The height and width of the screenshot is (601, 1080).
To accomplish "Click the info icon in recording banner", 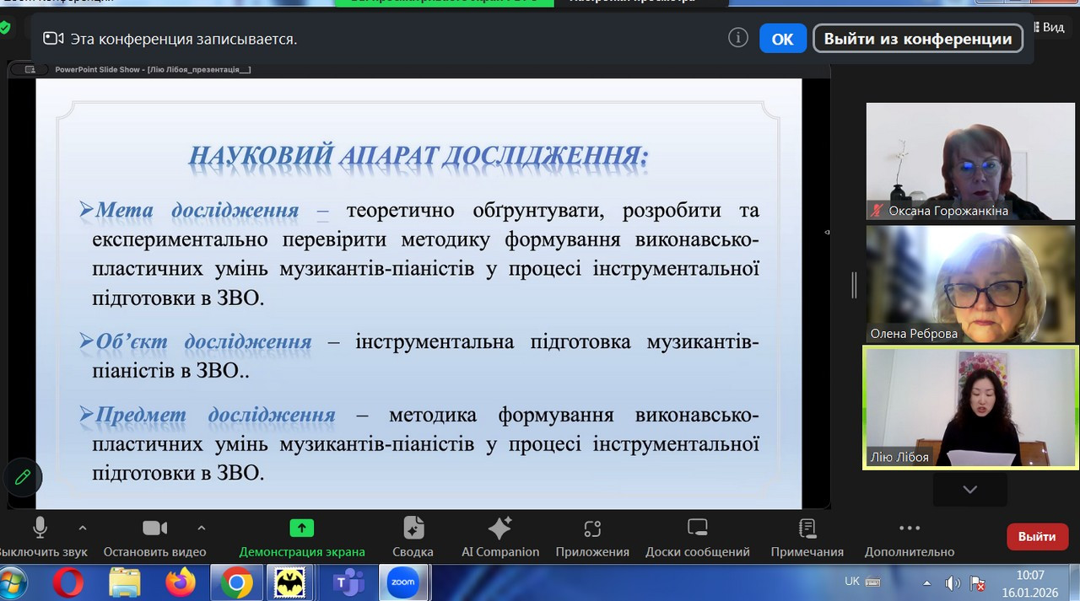I will 737,38.
